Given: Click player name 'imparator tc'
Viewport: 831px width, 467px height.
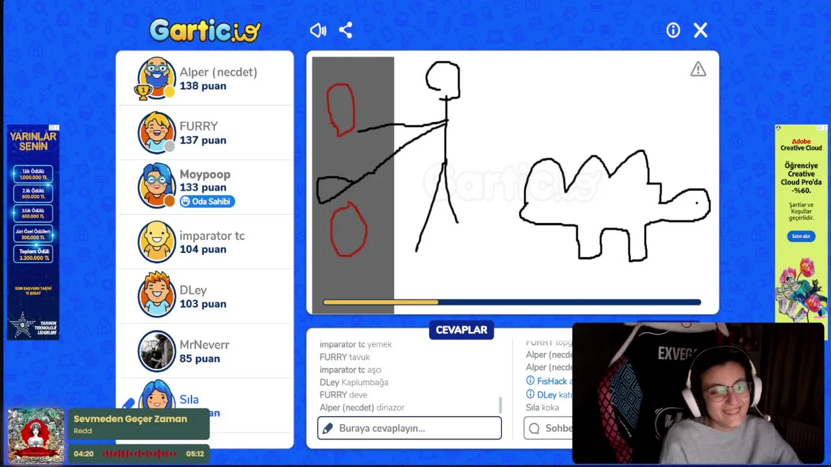Looking at the screenshot, I should (x=212, y=235).
